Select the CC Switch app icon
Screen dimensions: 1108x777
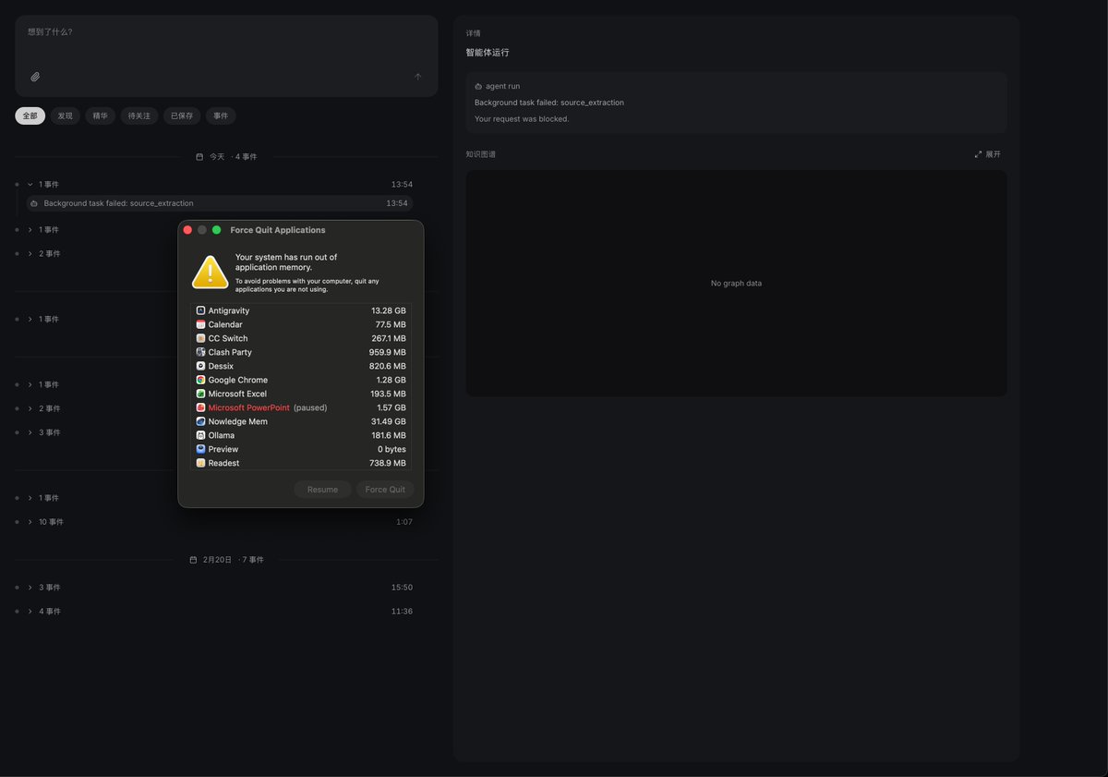[200, 338]
